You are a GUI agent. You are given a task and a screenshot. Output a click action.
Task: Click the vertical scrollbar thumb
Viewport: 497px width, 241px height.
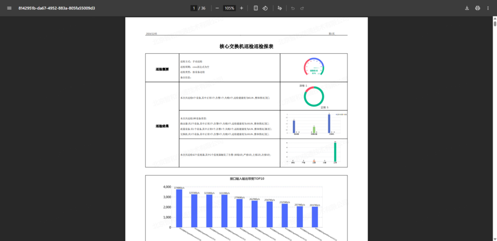(495, 24)
